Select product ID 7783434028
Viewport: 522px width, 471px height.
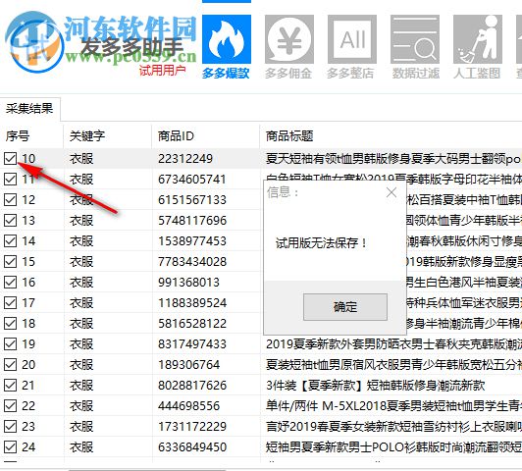(x=192, y=262)
